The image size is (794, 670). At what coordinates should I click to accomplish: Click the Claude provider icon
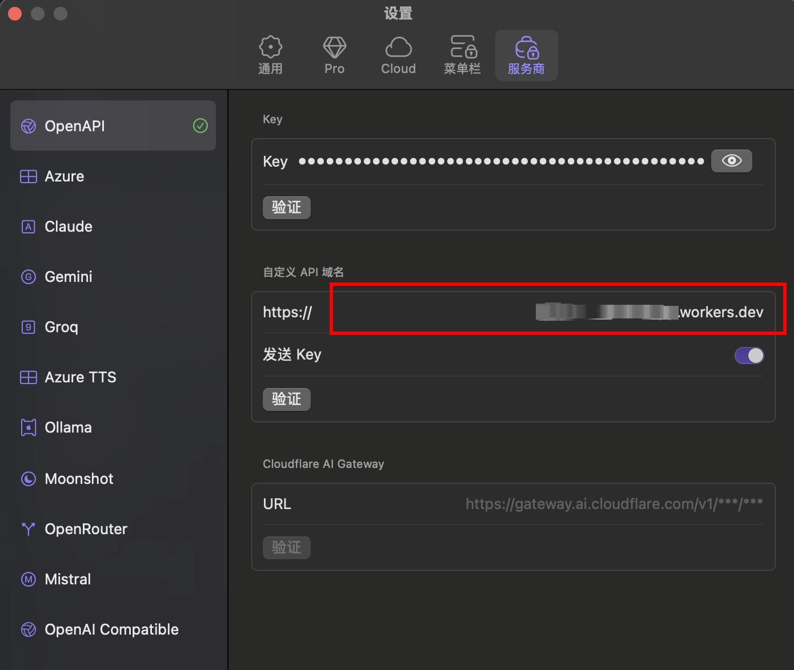point(29,227)
